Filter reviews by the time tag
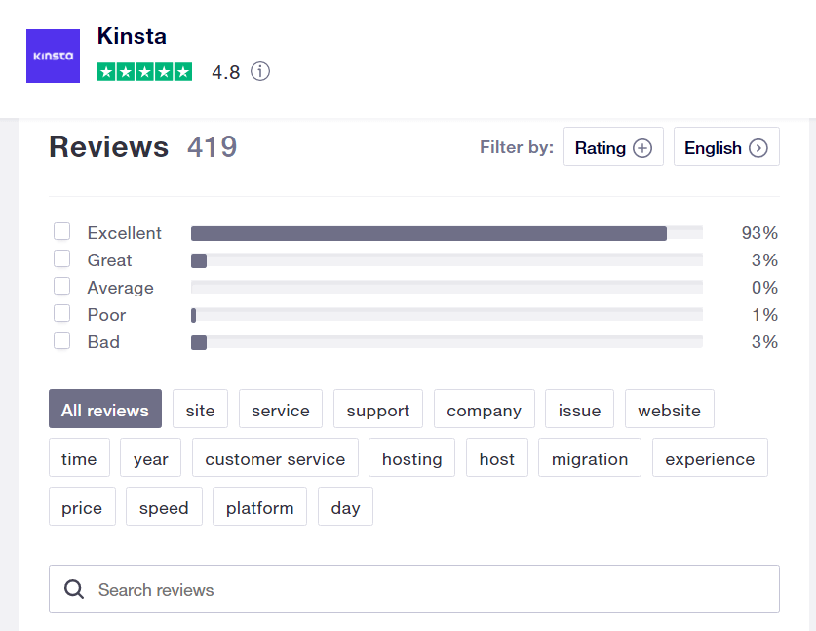Image resolution: width=816 pixels, height=631 pixels. click(79, 458)
